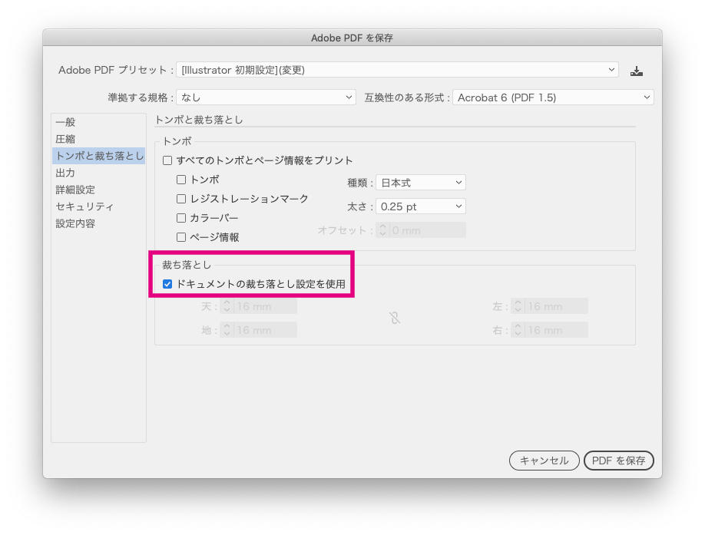
Task: Open the Adobe PDF プリセット dropdown
Action: pyautogui.click(x=398, y=70)
